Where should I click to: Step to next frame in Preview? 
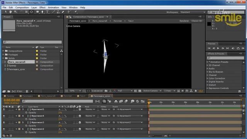coord(223,48)
